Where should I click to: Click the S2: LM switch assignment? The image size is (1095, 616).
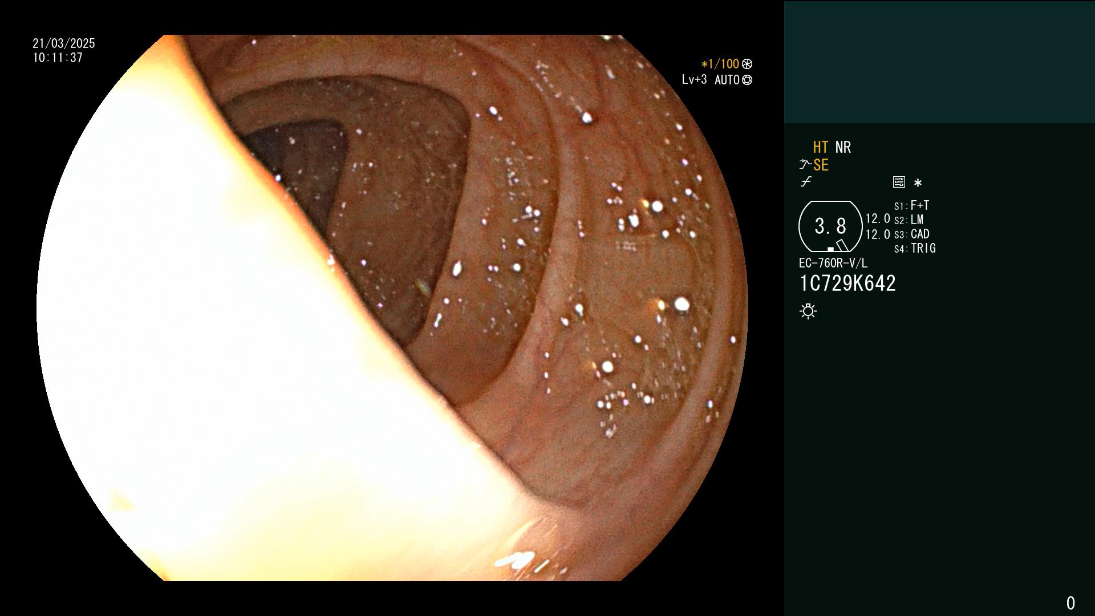pos(909,220)
